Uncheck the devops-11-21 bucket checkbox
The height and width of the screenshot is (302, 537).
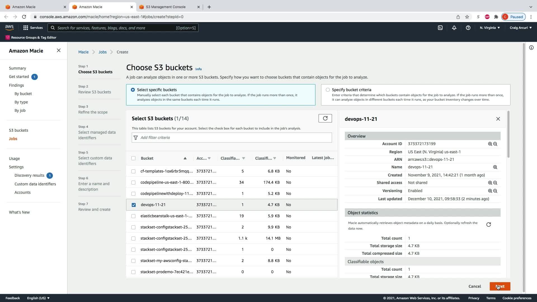tap(134, 205)
